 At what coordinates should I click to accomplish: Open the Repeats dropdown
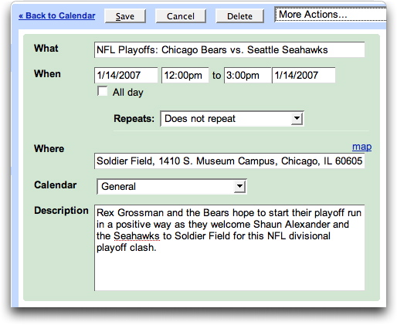[232, 119]
